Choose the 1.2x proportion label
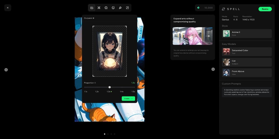 coord(97,92)
